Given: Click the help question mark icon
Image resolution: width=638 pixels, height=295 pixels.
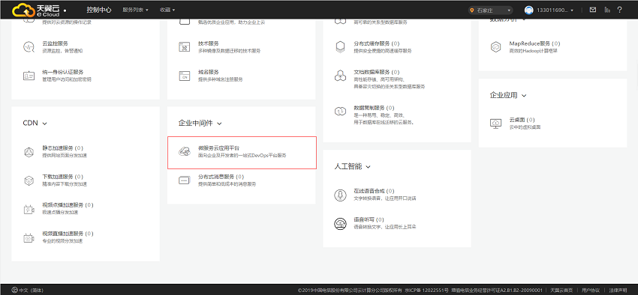Looking at the screenshot, I should tap(620, 10).
